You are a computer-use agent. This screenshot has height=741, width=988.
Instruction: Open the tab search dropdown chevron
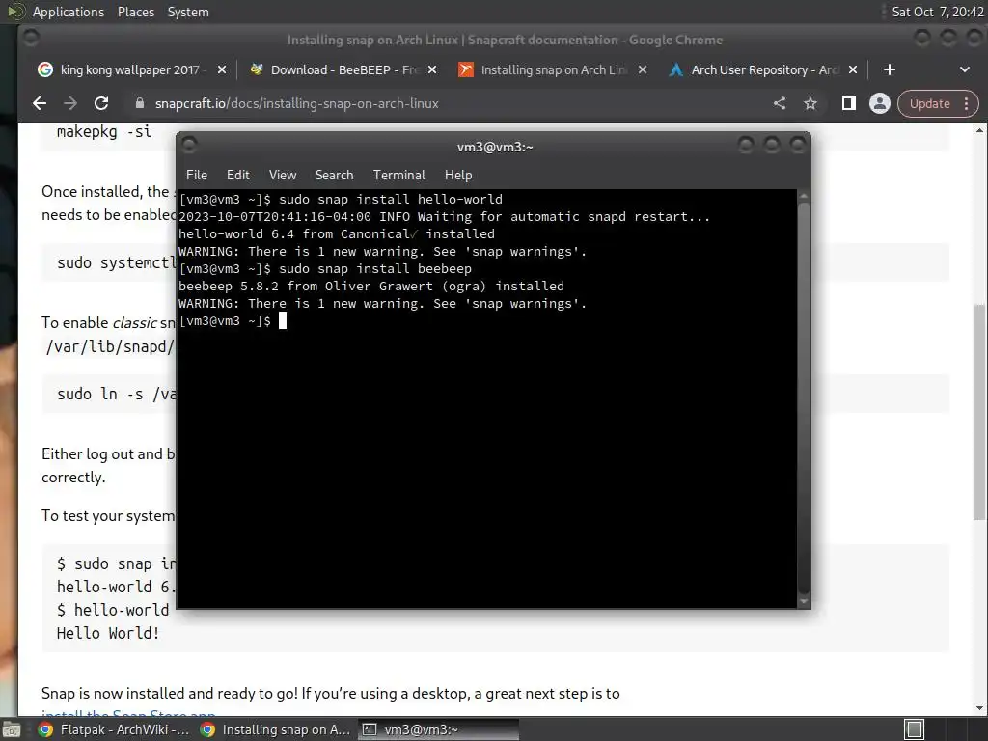pos(965,69)
